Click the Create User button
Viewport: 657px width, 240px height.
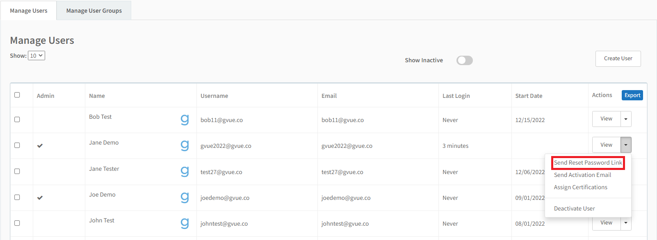[x=618, y=59]
